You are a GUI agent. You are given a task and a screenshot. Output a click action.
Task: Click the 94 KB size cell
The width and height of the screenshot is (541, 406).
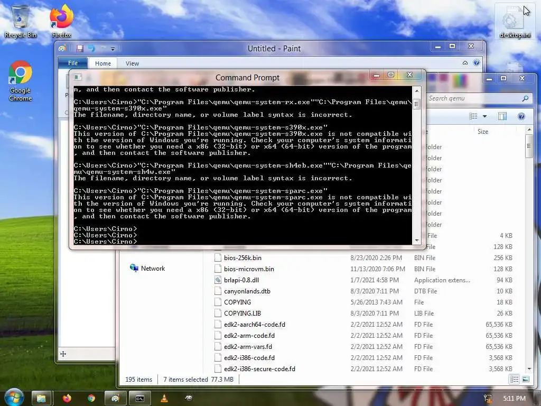505,280
